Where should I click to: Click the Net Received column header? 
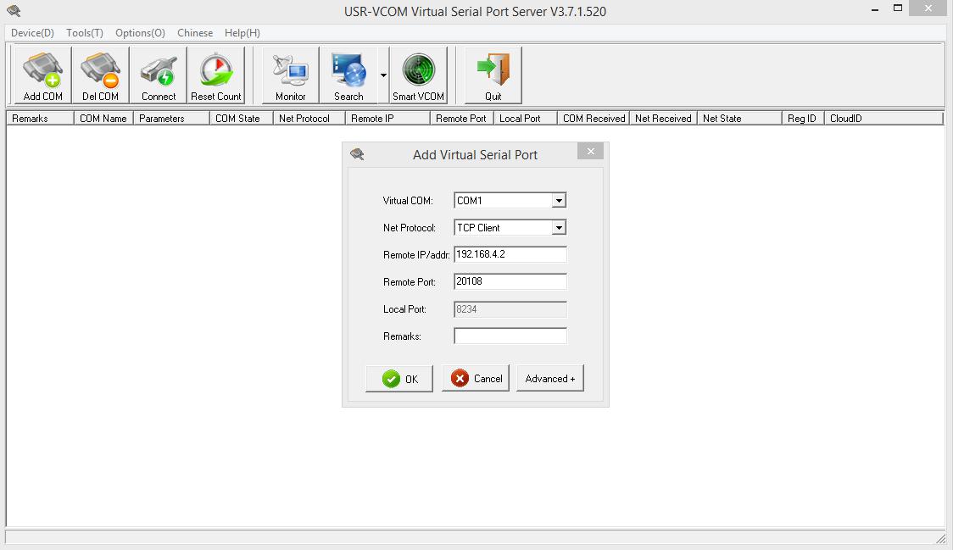pyautogui.click(x=663, y=119)
